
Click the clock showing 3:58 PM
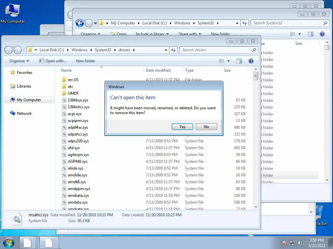(x=316, y=240)
